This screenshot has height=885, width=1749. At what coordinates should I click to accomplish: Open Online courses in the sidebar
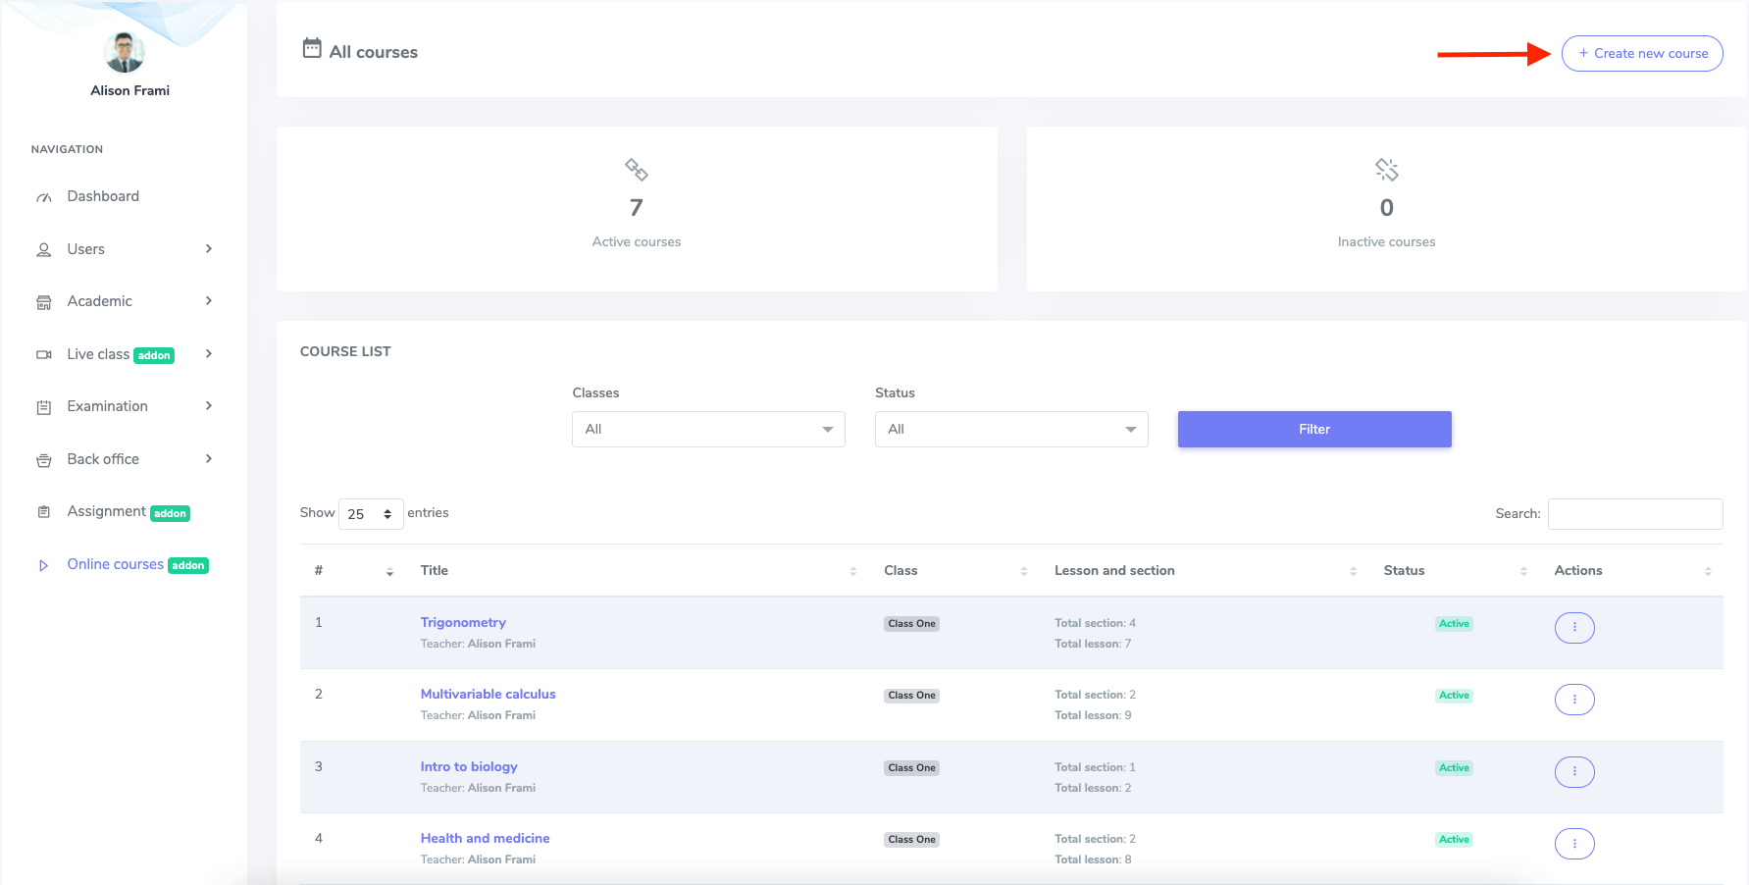click(115, 564)
